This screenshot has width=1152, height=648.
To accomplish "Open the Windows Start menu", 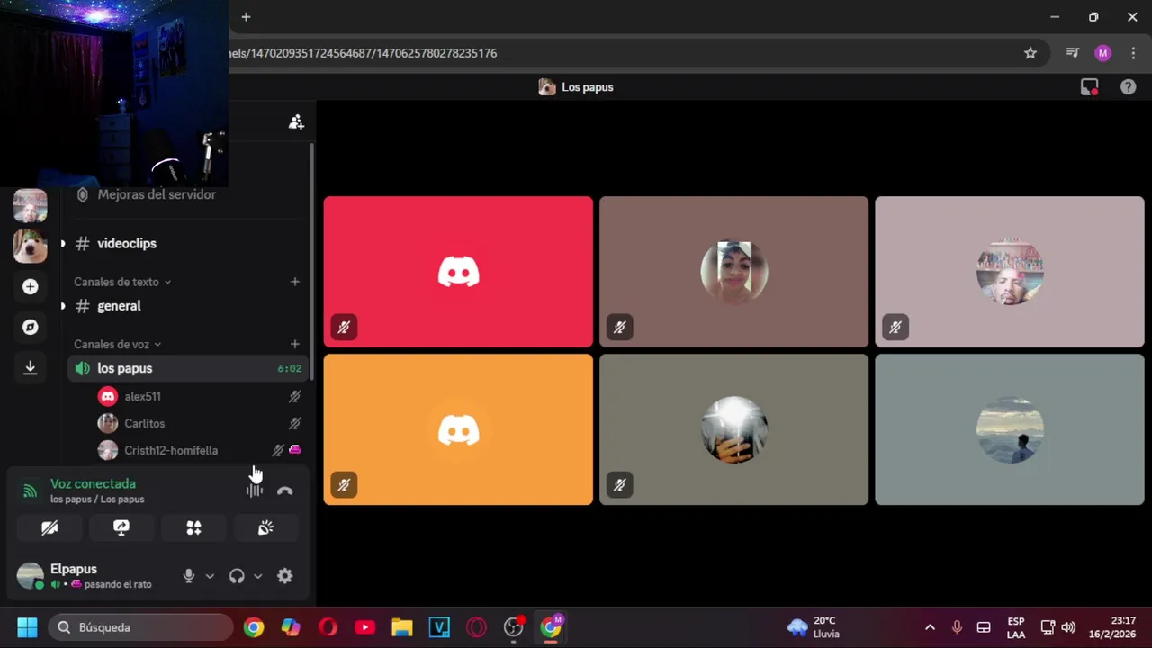I will click(27, 627).
